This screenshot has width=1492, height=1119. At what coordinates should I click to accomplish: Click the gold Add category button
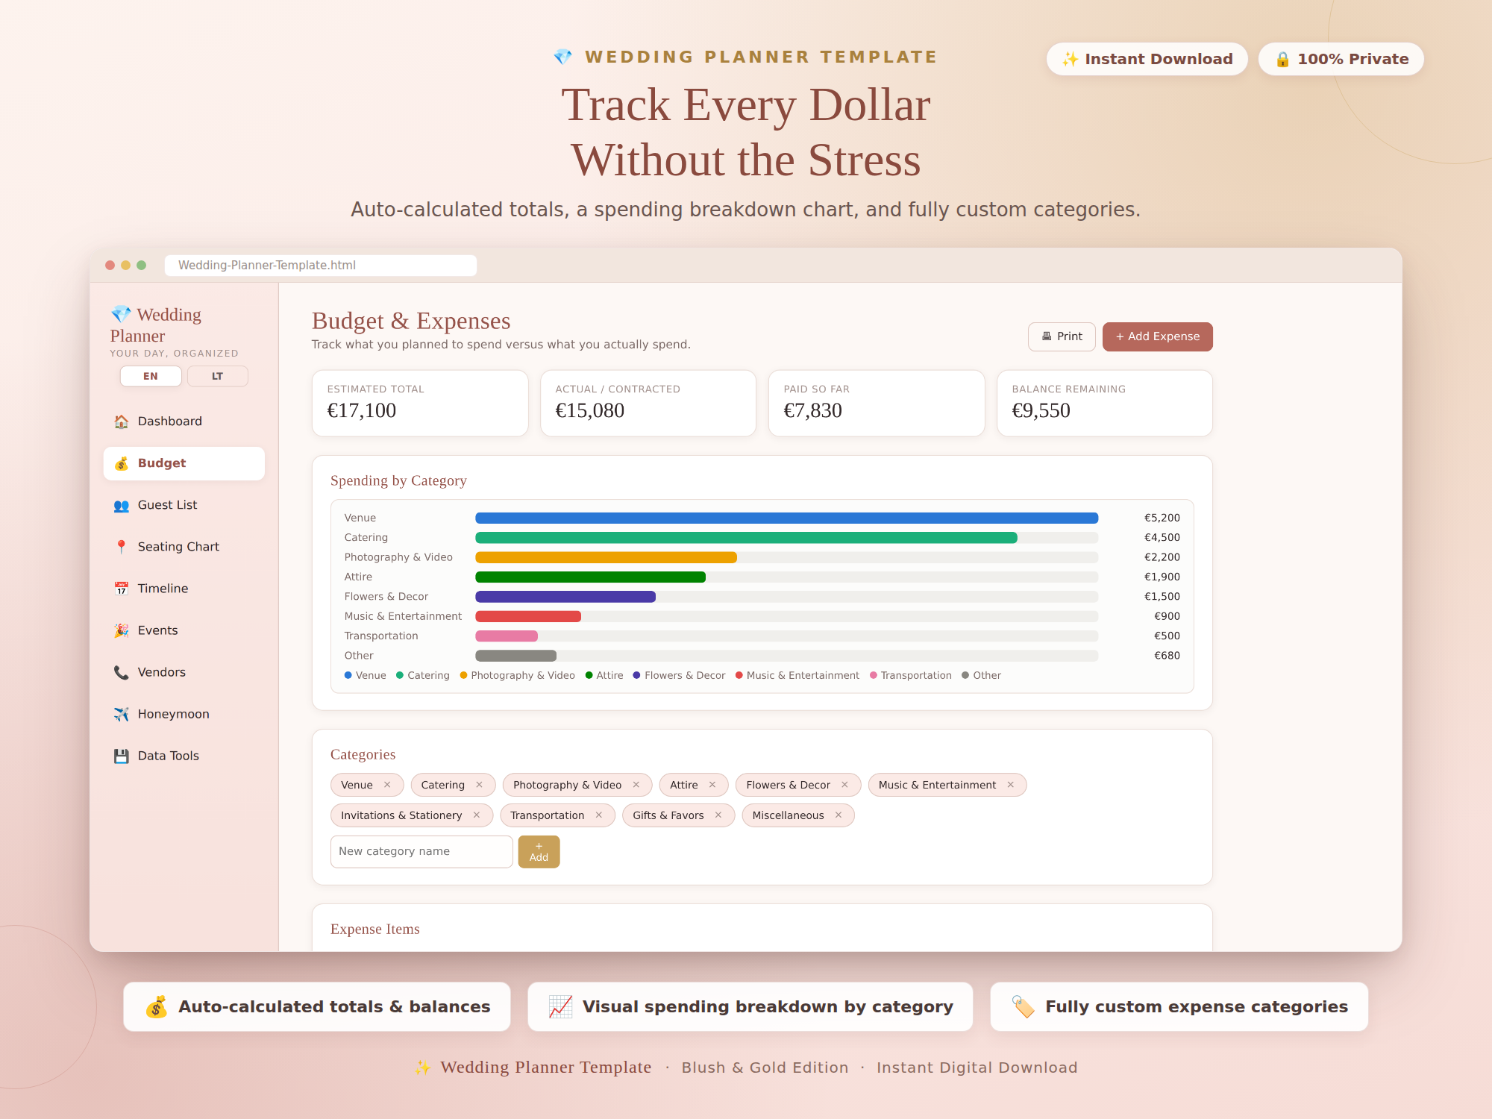point(539,851)
